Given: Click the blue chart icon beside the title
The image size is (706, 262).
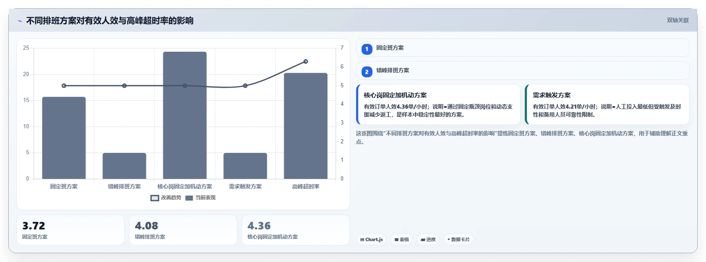Looking at the screenshot, I should pos(20,21).
